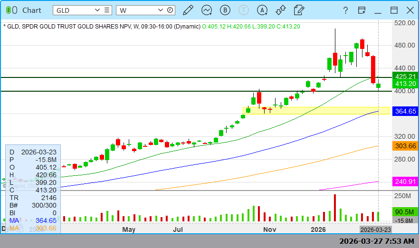The height and width of the screenshot is (248, 419).
Task: Click the TR 2146 row in data box
Action: click(x=33, y=198)
